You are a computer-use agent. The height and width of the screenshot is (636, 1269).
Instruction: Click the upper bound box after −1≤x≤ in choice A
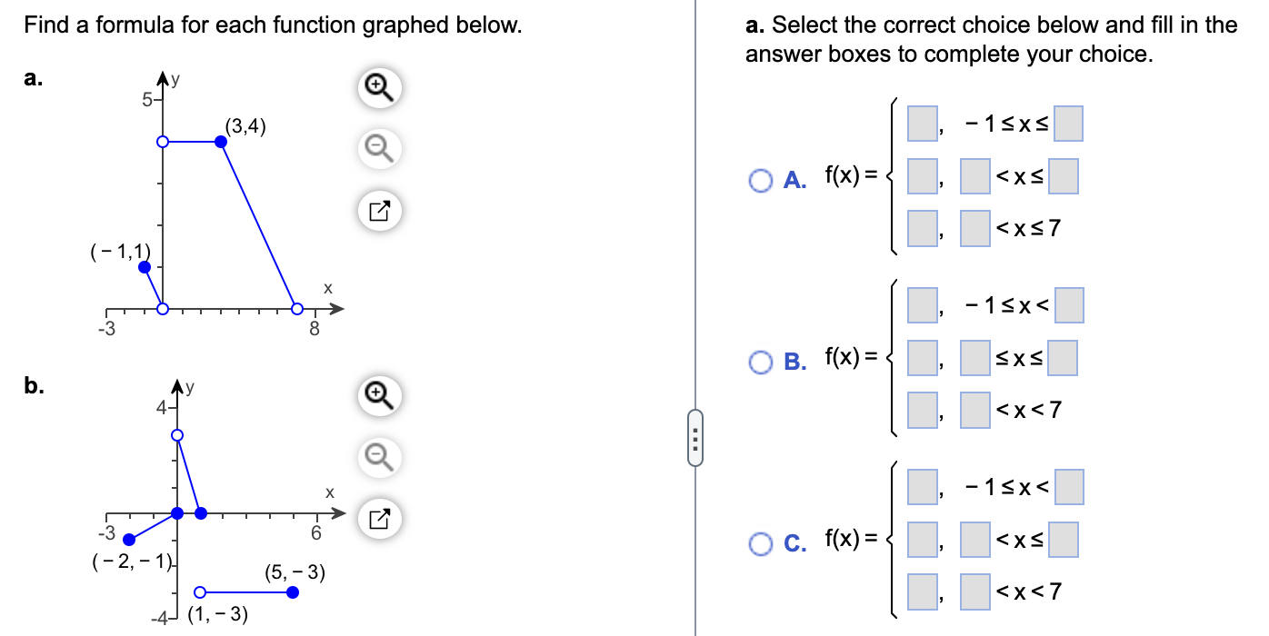pyautogui.click(x=1067, y=123)
